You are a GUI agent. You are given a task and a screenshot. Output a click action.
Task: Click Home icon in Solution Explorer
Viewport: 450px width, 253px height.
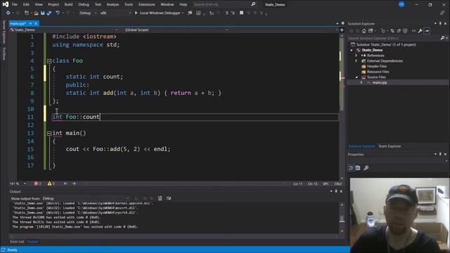coord(364,31)
